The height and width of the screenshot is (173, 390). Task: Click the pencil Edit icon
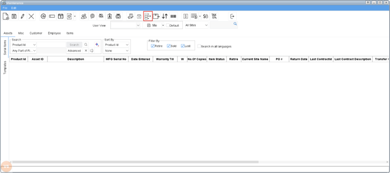(x=23, y=16)
